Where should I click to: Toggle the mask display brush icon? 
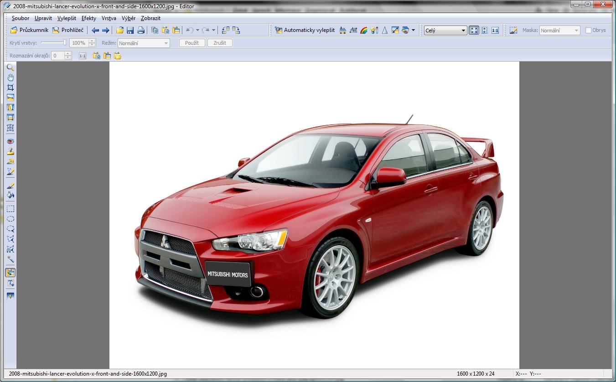(513, 30)
